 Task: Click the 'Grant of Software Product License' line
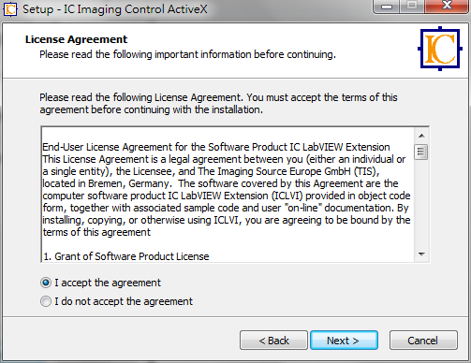tap(126, 256)
